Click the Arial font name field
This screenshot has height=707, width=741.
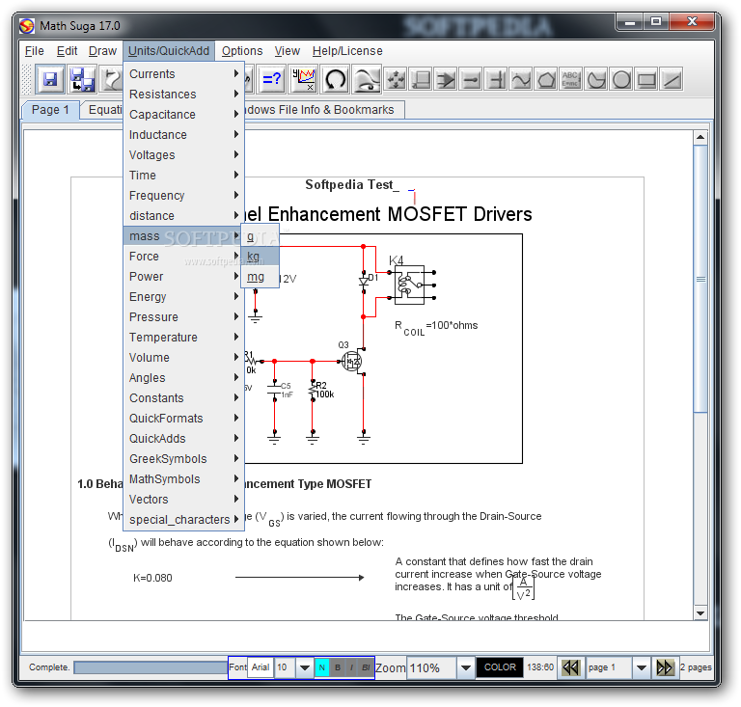coord(261,667)
